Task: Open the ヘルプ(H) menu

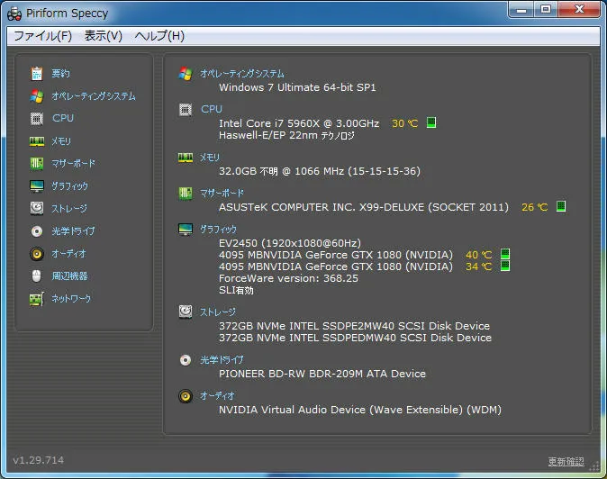Action: [159, 36]
